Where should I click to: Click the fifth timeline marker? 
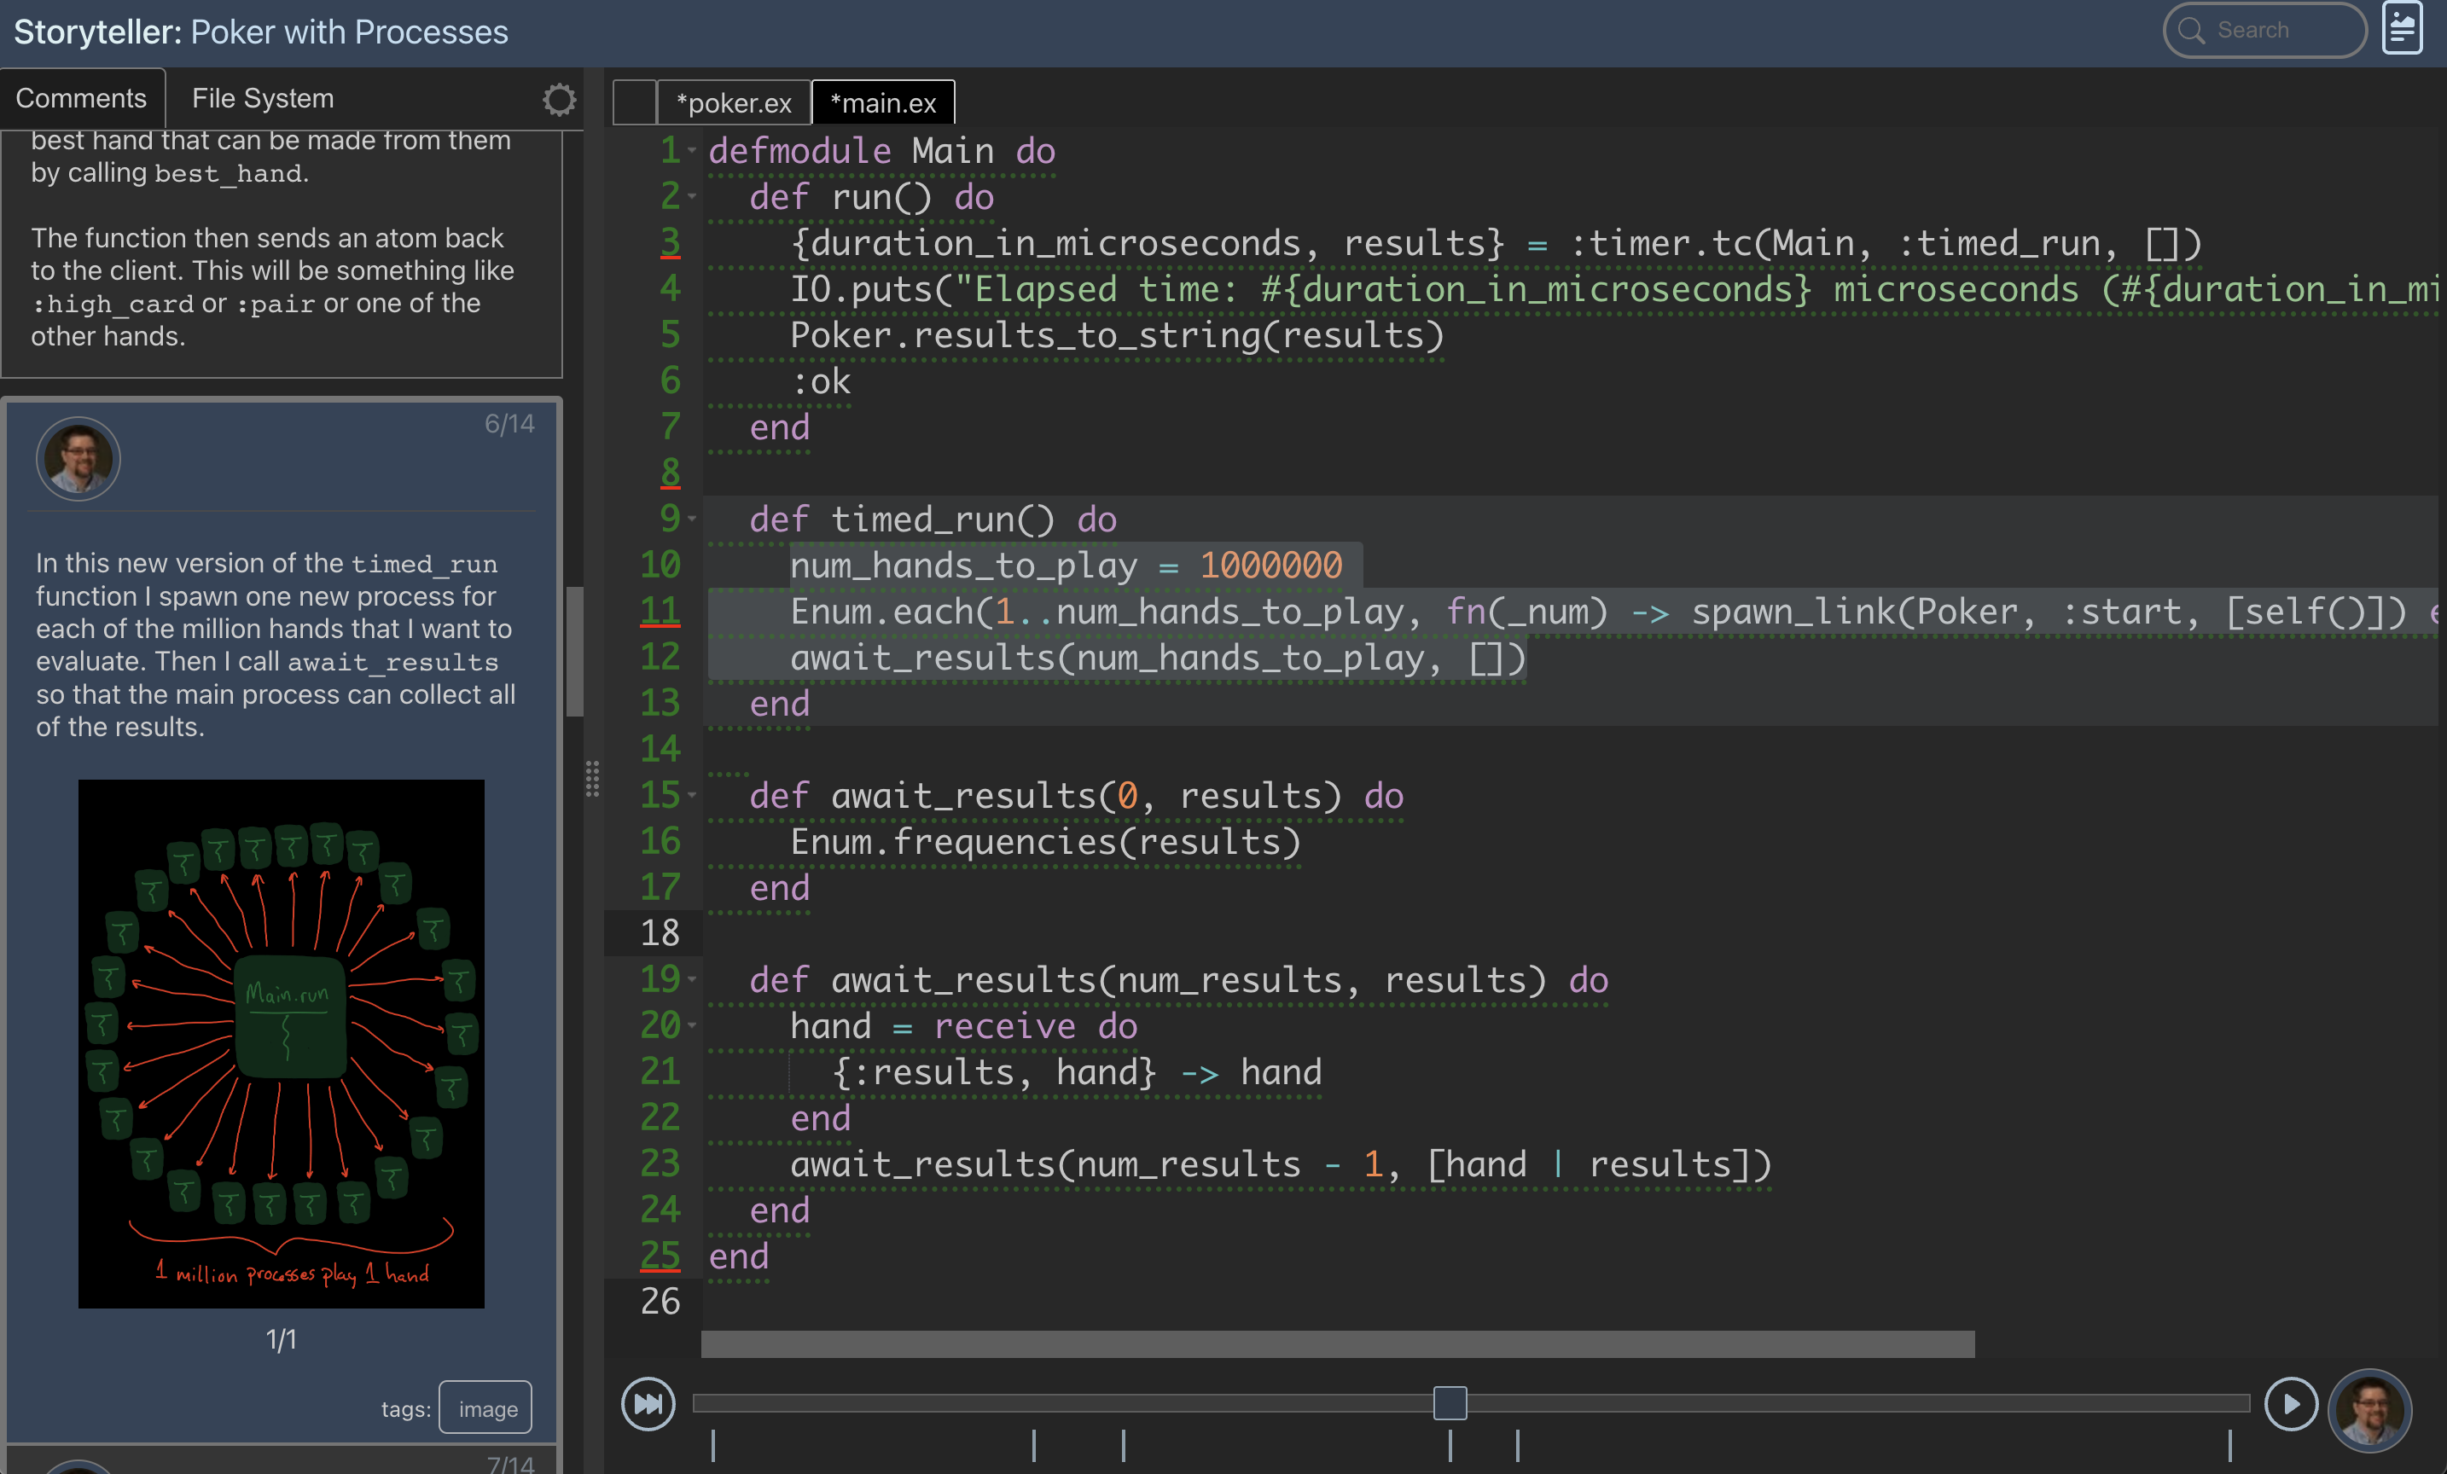pyautogui.click(x=1518, y=1445)
